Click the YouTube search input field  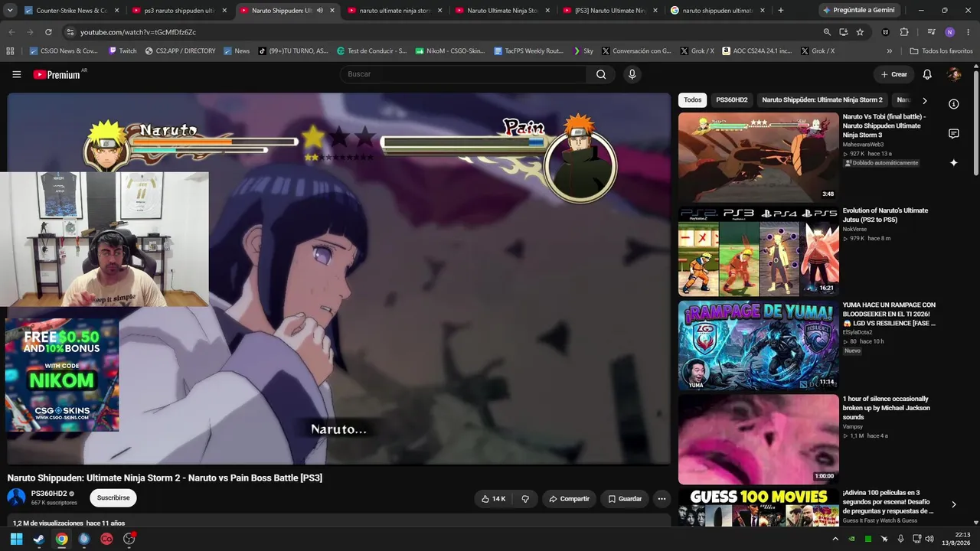click(x=463, y=74)
